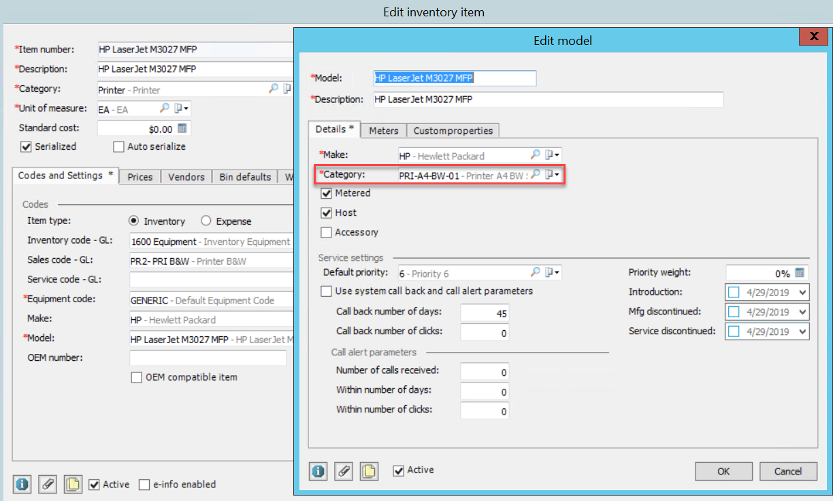
Task: Enable the Accessory checkbox
Action: pyautogui.click(x=327, y=231)
